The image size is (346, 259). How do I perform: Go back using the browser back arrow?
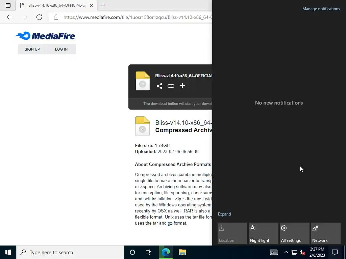tap(9, 17)
